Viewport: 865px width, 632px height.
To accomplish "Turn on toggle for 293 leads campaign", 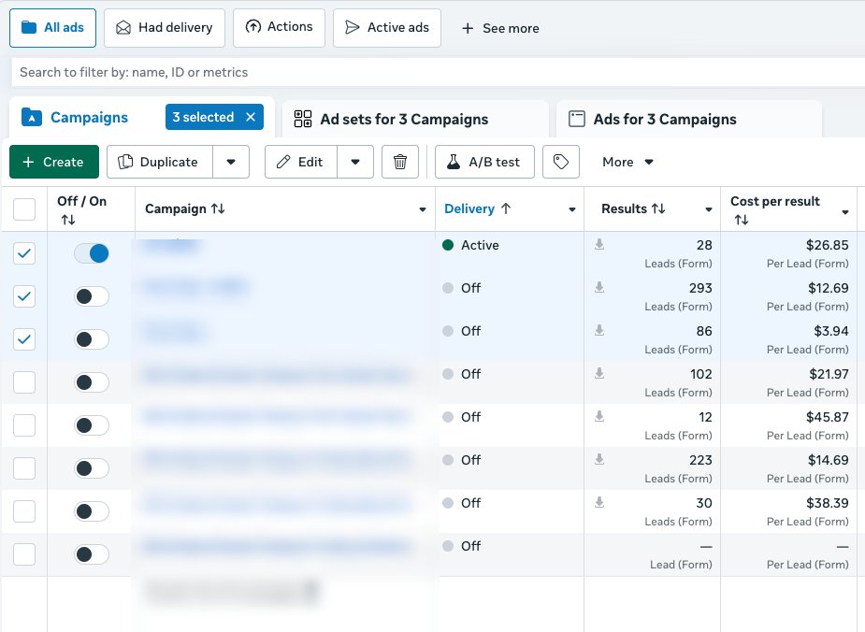I will point(92,296).
